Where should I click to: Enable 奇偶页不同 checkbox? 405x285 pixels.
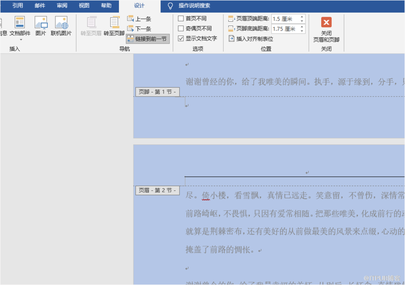181,29
